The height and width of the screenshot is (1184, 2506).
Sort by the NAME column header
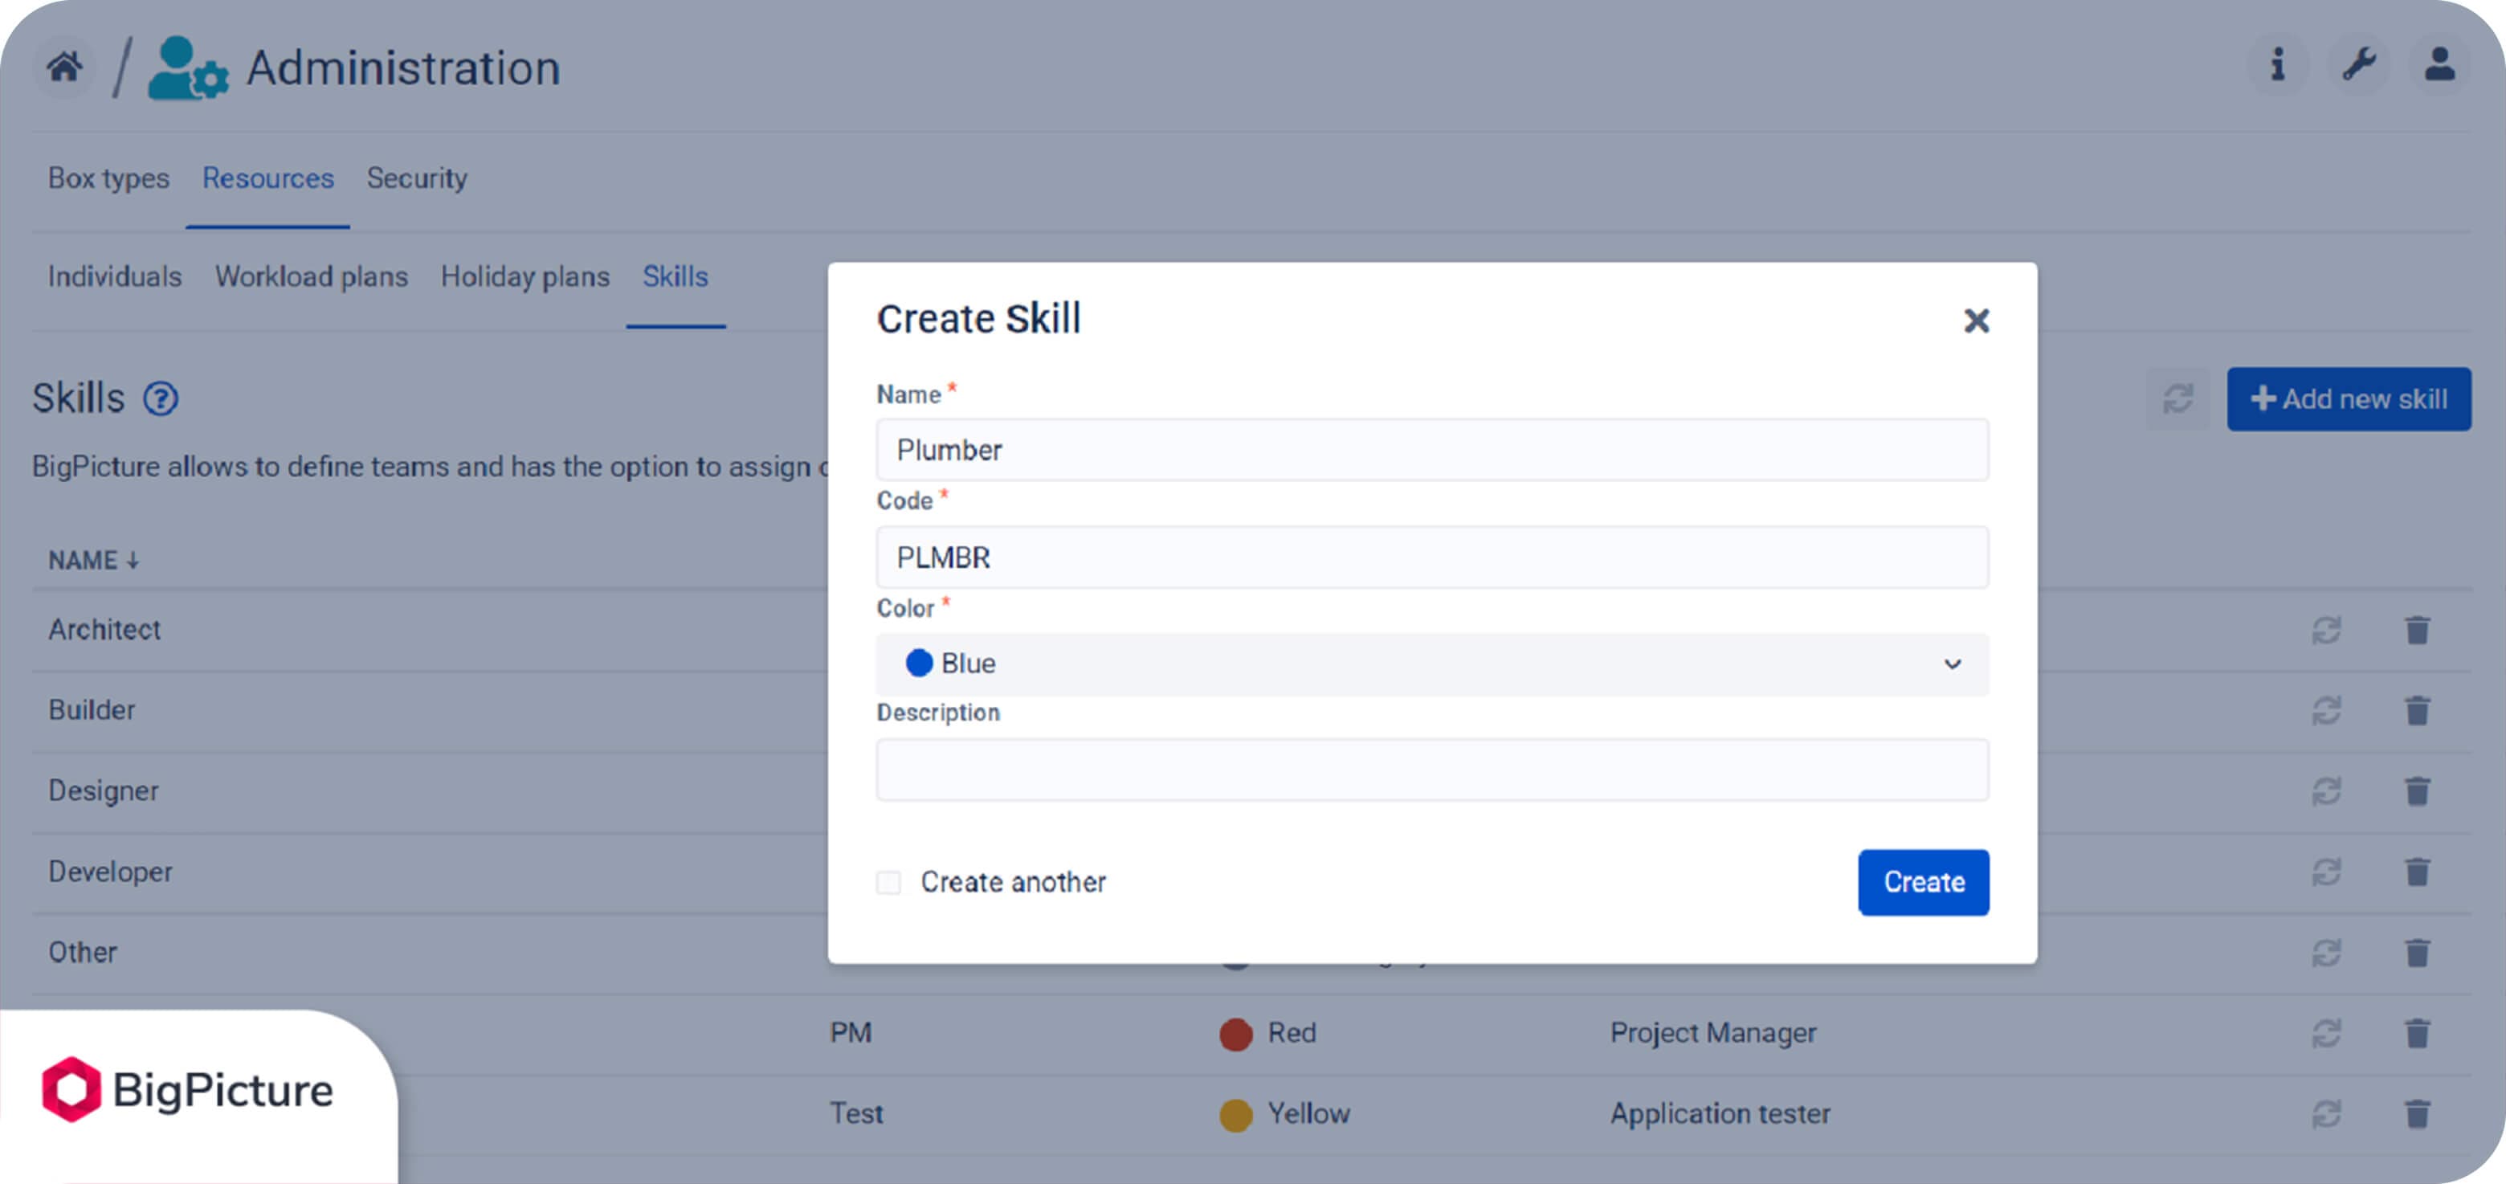[x=93, y=561]
